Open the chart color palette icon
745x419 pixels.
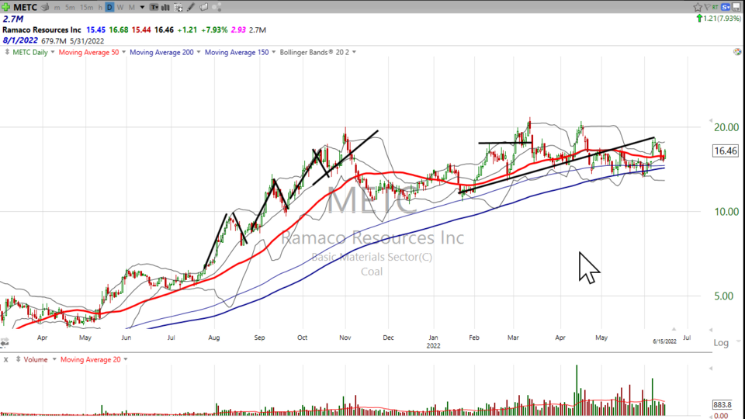(x=736, y=52)
